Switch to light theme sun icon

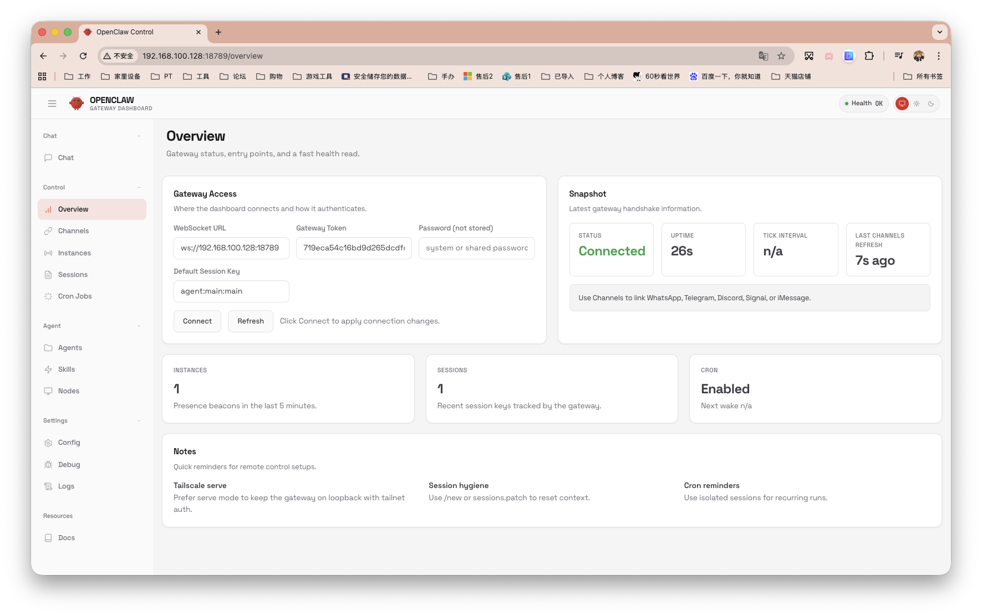(917, 104)
